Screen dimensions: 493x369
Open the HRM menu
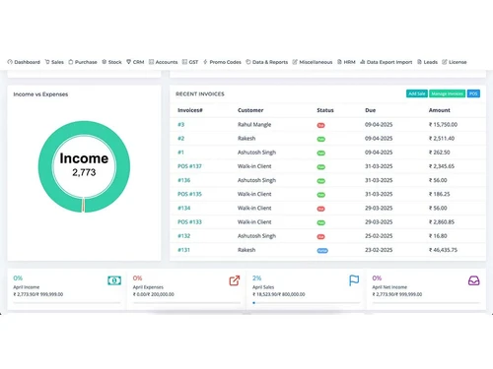346,62
